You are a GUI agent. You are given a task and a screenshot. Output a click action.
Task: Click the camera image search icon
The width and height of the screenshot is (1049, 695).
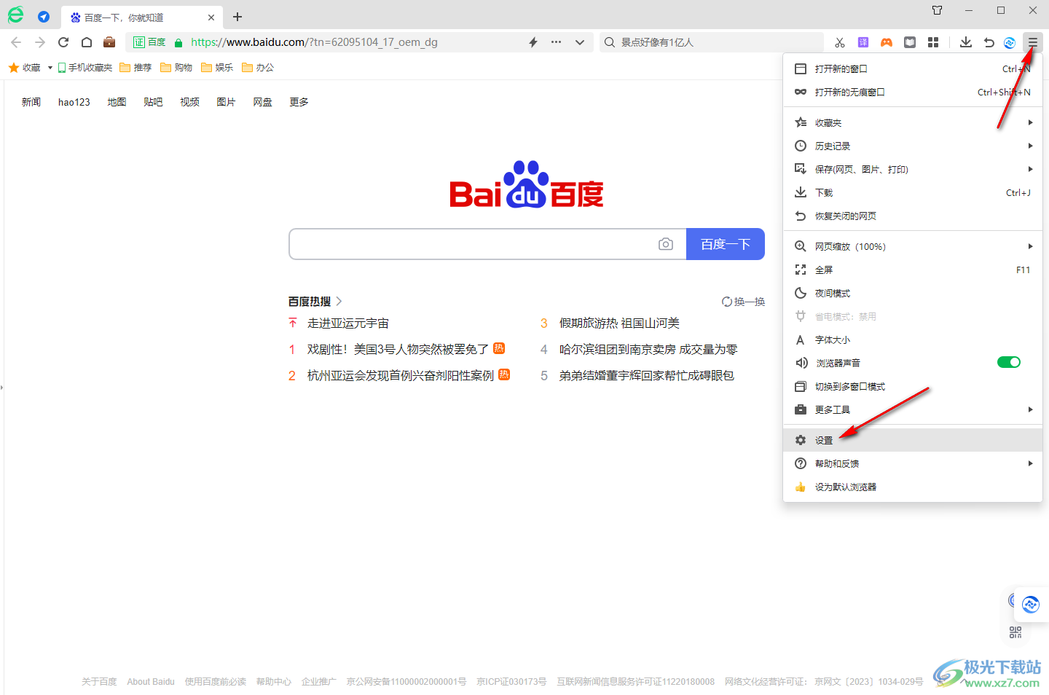point(666,244)
